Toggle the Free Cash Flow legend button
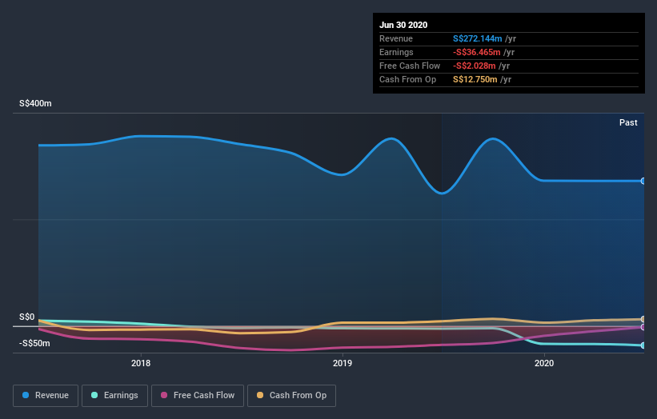The width and height of the screenshot is (657, 419). [x=198, y=396]
